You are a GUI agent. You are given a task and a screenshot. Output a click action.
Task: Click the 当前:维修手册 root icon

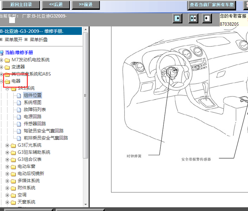[x=2, y=53]
